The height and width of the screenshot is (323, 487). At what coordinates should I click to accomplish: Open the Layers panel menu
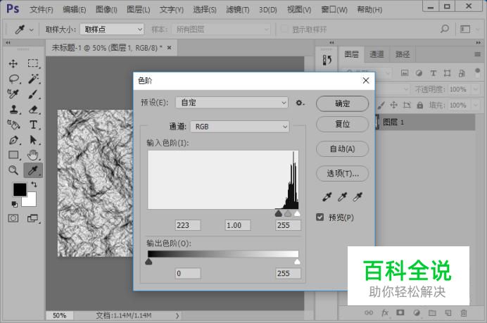pos(477,54)
